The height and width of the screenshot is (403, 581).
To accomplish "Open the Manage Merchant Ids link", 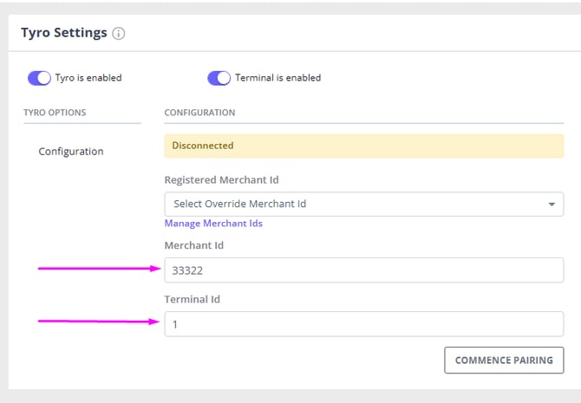I will [x=213, y=224].
